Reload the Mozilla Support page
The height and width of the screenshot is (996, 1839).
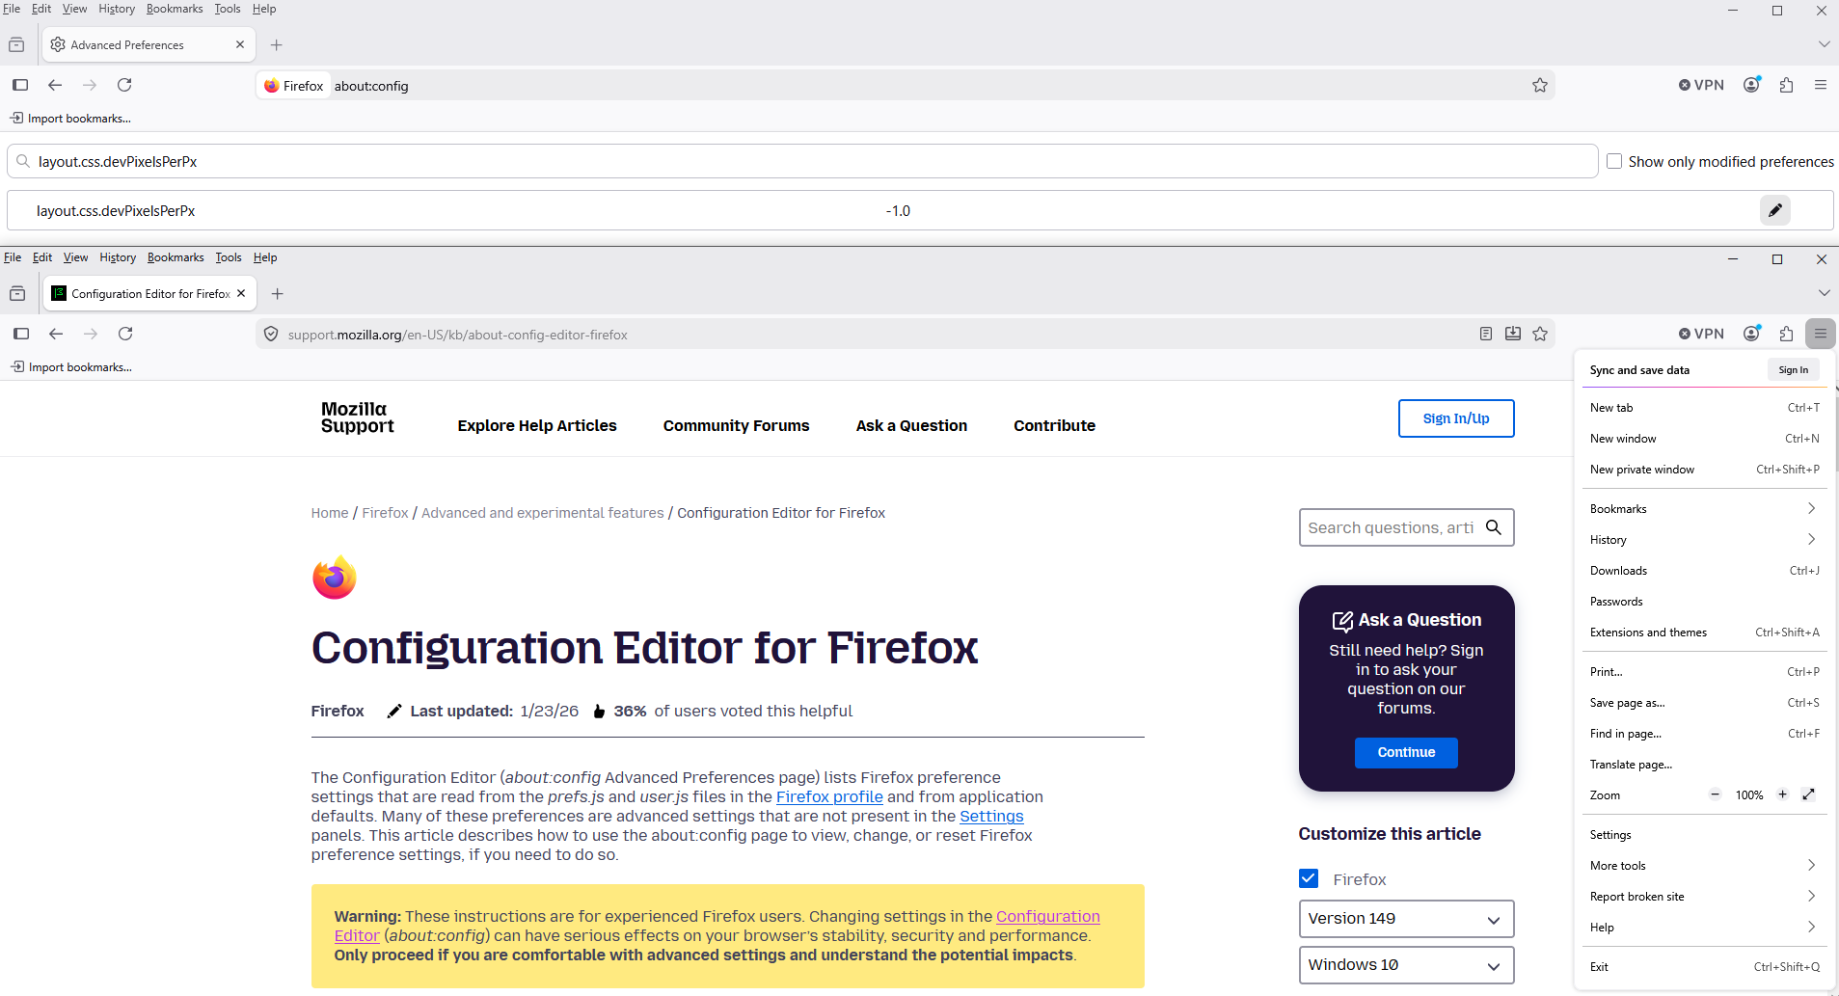125,334
